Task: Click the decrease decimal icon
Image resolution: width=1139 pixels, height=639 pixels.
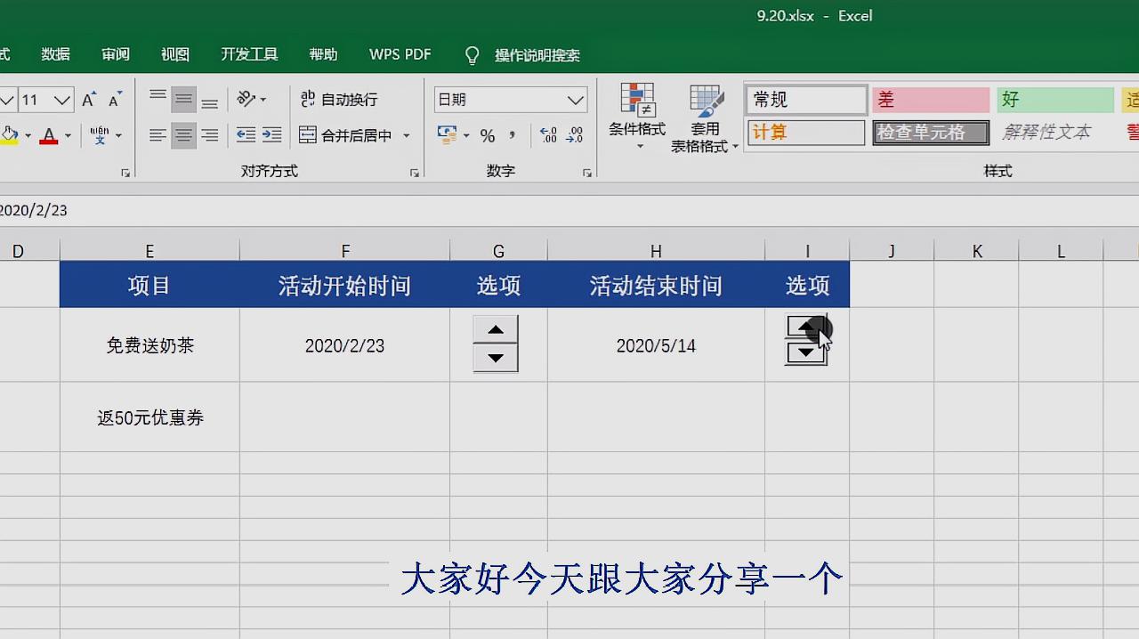Action: click(x=575, y=135)
